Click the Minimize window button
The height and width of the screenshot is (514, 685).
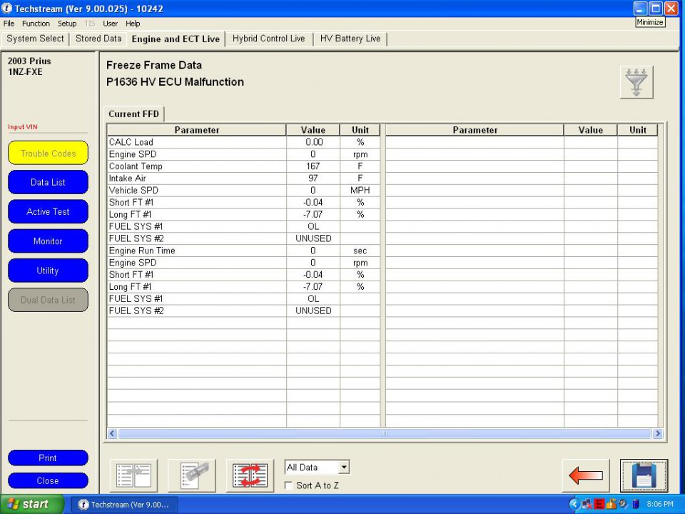pyautogui.click(x=640, y=9)
